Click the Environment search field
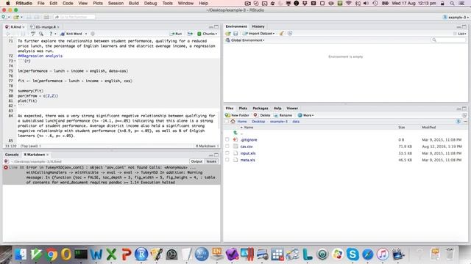The image size is (471, 264). [x=449, y=40]
